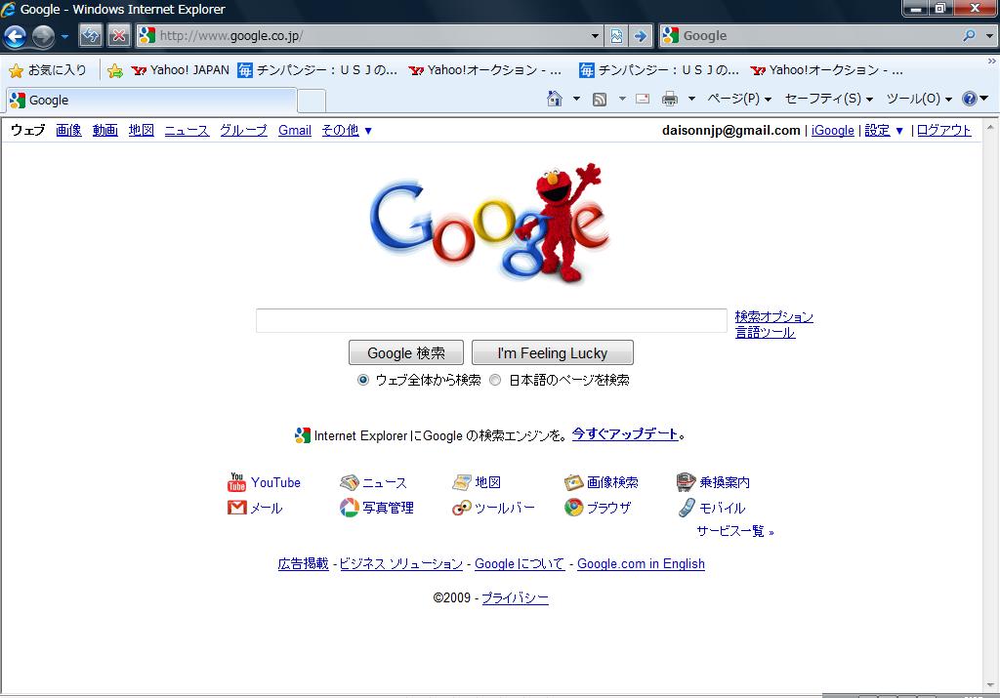The width and height of the screenshot is (1000, 698).
Task: Click the scrollbar up arrow
Action: [x=990, y=126]
